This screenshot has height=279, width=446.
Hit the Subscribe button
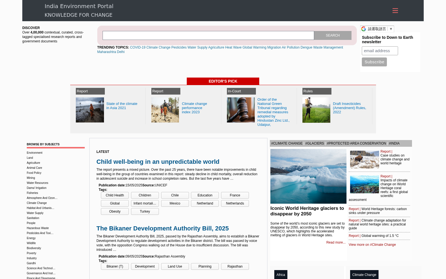374,62
